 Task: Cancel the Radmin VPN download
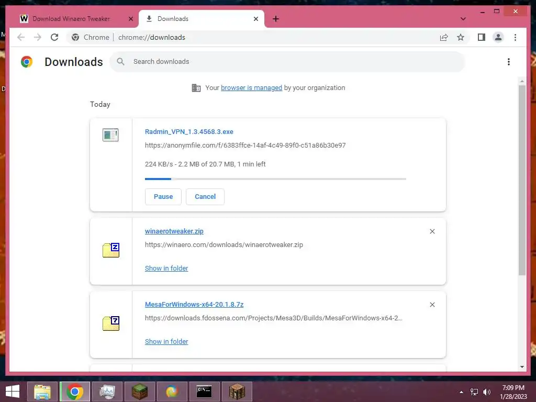coord(205,197)
